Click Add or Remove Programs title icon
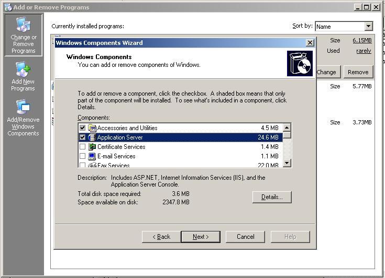The image size is (385, 278). pos(8,7)
